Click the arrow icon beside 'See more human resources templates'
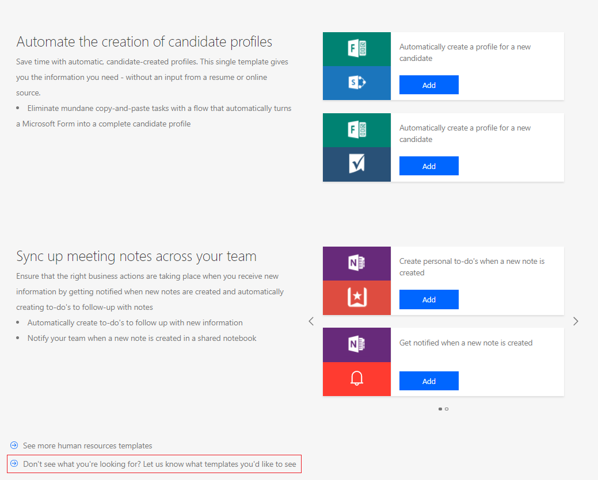The height and width of the screenshot is (480, 598). [14, 446]
